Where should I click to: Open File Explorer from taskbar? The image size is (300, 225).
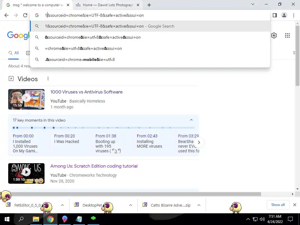pyautogui.click(x=36, y=219)
